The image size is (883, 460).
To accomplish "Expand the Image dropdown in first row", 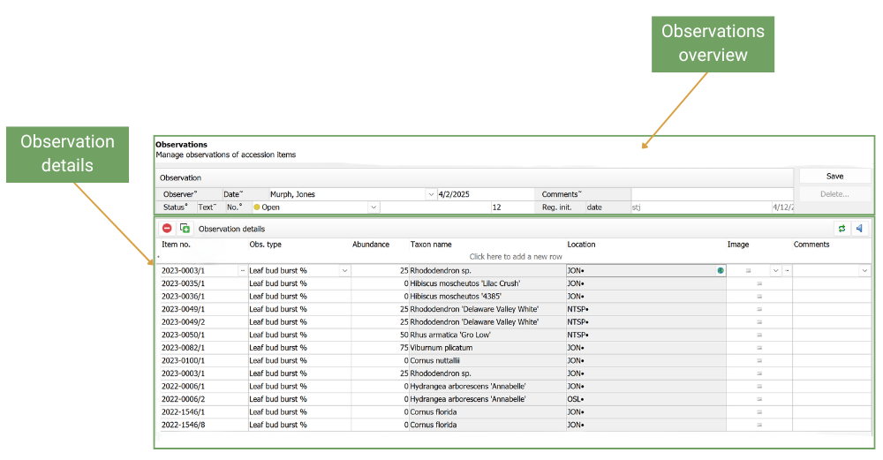I will (775, 271).
